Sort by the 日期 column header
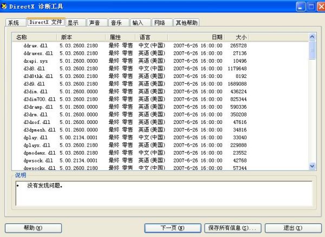325x237 pixels. (196, 37)
